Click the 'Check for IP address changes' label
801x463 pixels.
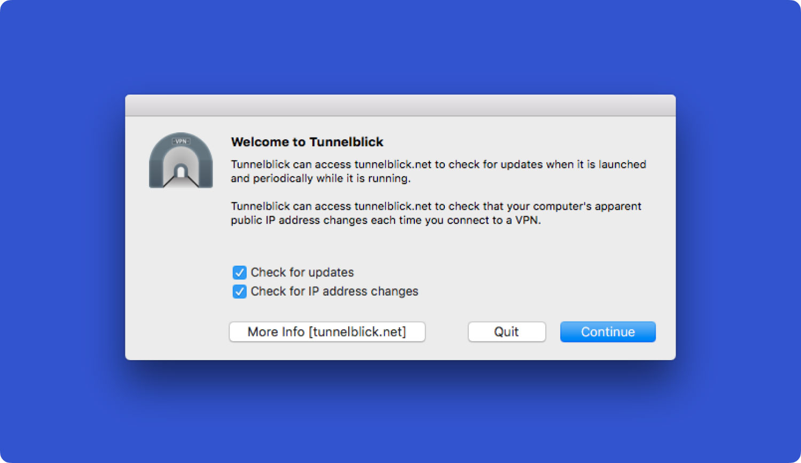click(334, 291)
